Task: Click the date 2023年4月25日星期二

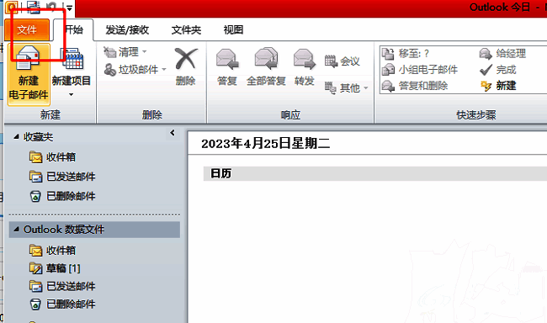Action: tap(265, 143)
